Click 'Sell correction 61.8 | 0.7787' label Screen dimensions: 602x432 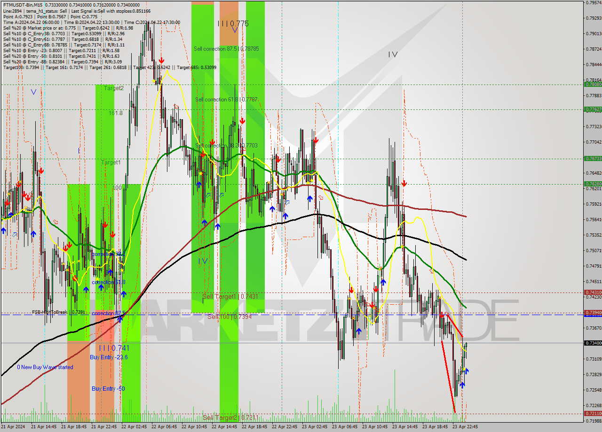[226, 99]
